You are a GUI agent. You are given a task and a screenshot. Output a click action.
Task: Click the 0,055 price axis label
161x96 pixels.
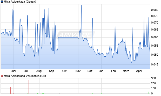click(155, 46)
